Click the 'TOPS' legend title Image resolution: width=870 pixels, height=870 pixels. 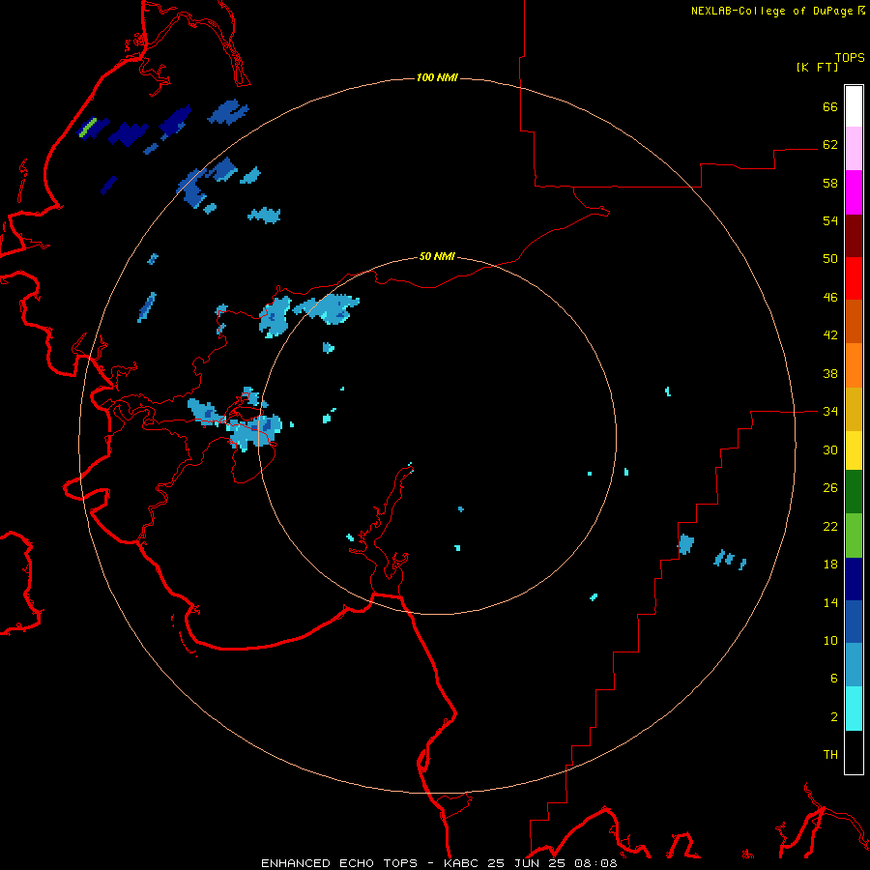tap(850, 57)
